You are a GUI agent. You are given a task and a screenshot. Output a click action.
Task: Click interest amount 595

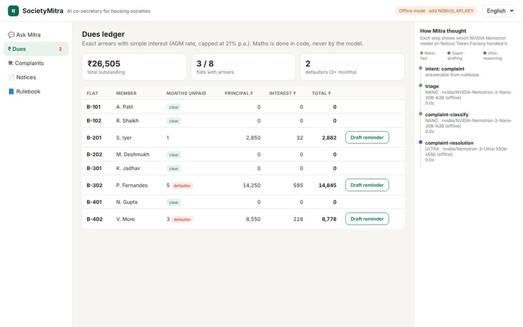click(x=298, y=185)
